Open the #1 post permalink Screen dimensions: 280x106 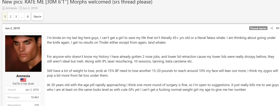tap(277, 28)
